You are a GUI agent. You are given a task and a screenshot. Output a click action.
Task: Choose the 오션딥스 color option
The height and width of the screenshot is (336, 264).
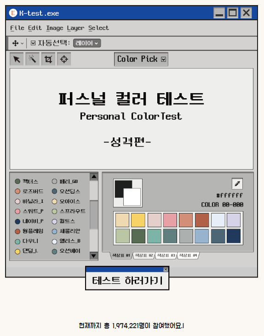pyautogui.click(x=66, y=191)
